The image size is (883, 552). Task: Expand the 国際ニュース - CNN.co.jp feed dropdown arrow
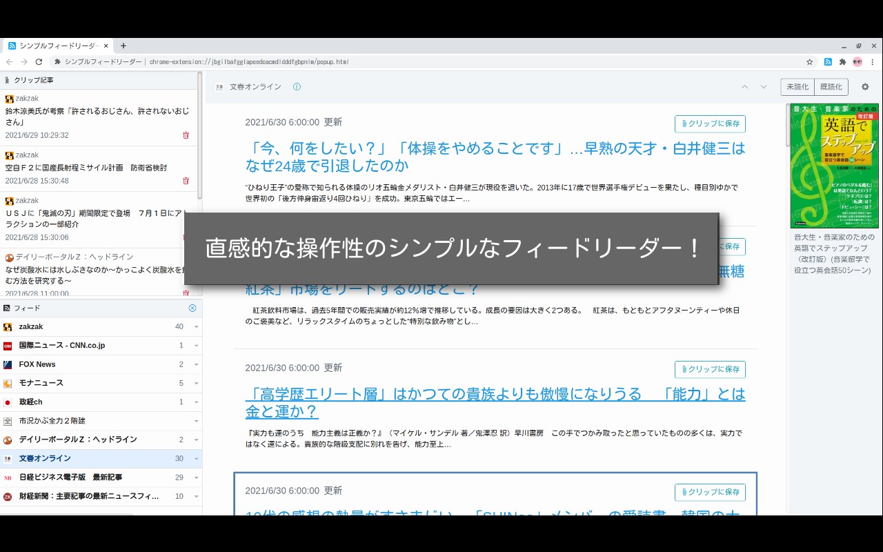(196, 346)
